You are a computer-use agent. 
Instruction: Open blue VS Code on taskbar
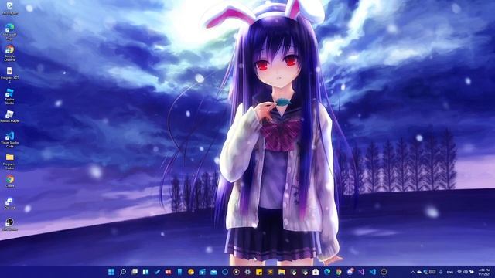pyautogui.click(x=373, y=272)
